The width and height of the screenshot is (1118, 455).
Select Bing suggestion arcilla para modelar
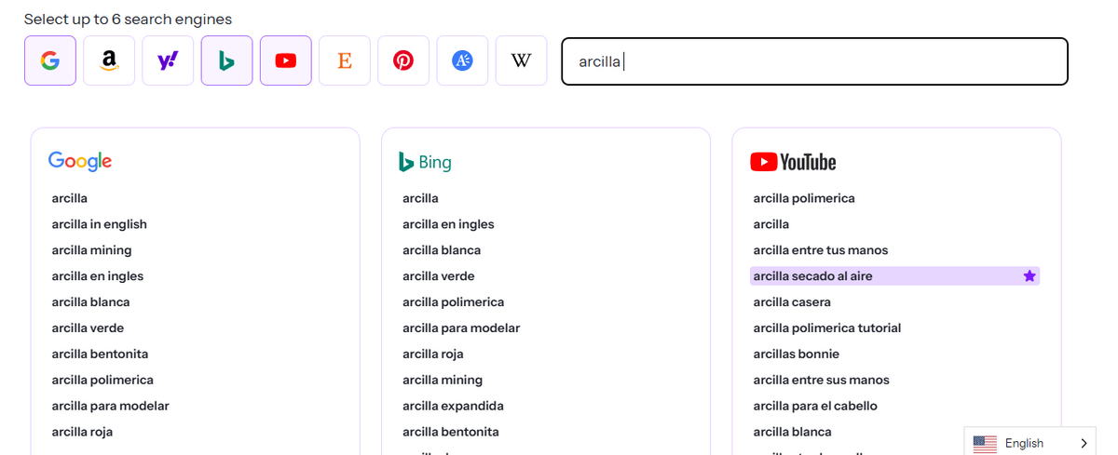point(461,328)
